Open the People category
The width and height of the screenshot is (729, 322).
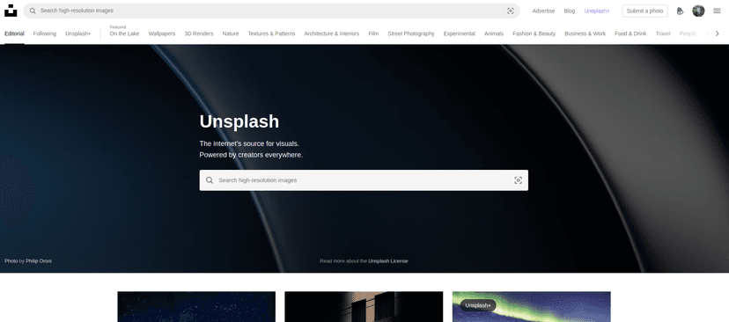(688, 33)
